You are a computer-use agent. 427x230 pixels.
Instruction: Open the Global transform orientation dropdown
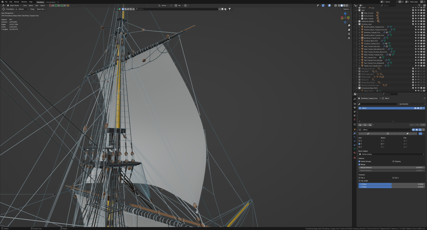pos(163,5)
